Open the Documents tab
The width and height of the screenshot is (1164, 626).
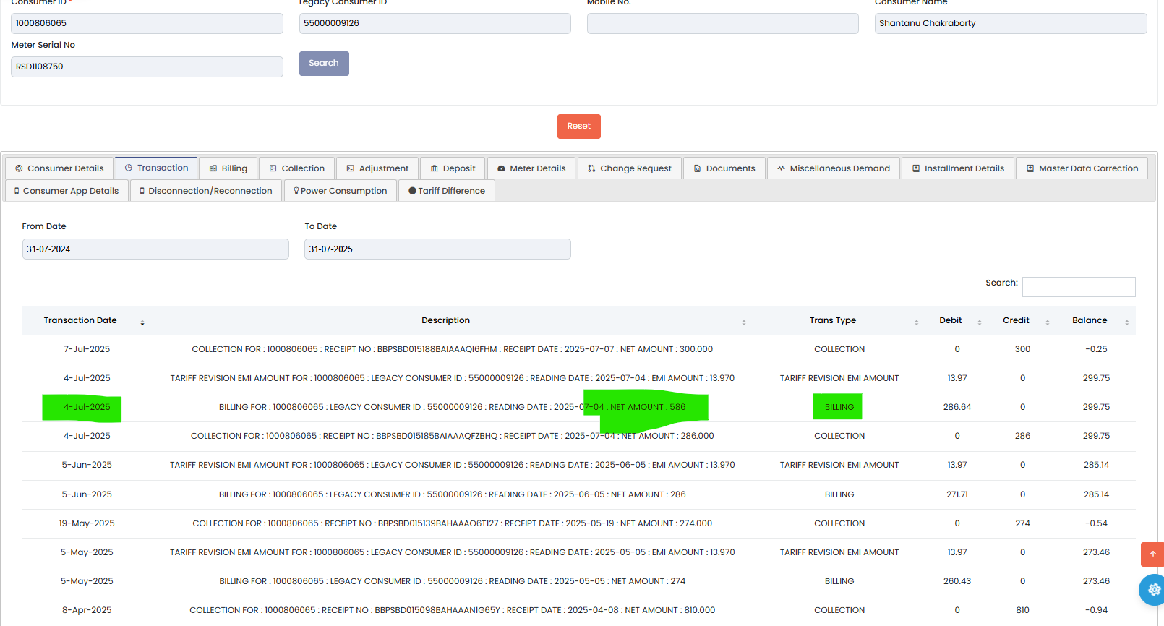pyautogui.click(x=724, y=168)
